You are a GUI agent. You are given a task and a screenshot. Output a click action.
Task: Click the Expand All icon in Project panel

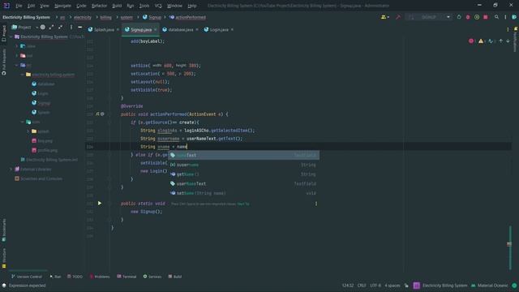pos(51,27)
